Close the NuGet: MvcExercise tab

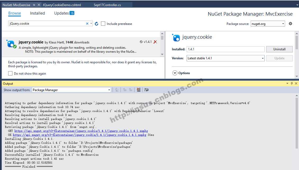39,5
